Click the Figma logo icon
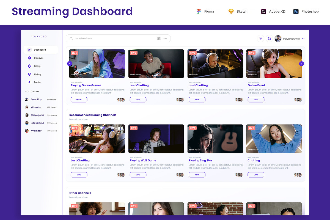Screen dimensions: 330x220 coord(199,12)
